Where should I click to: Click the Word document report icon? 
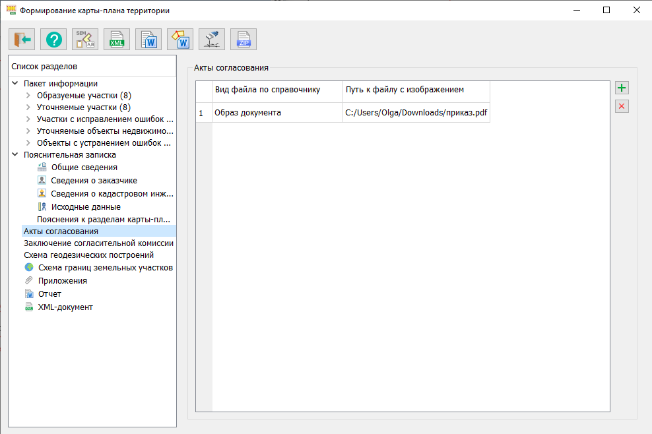tap(148, 40)
